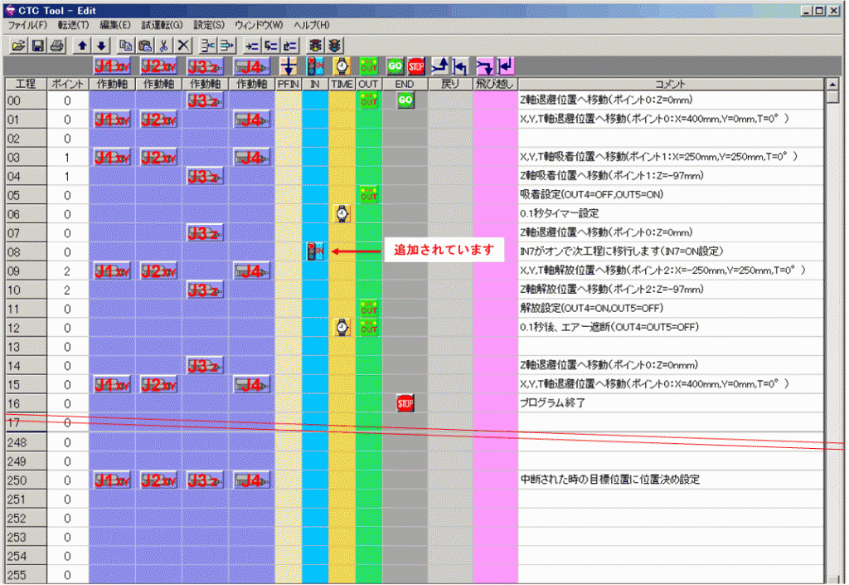This screenshot has width=849, height=585.
Task: Click comment '解放設定(OUT4=ON,OUT5=OFF)'
Action: click(x=591, y=308)
